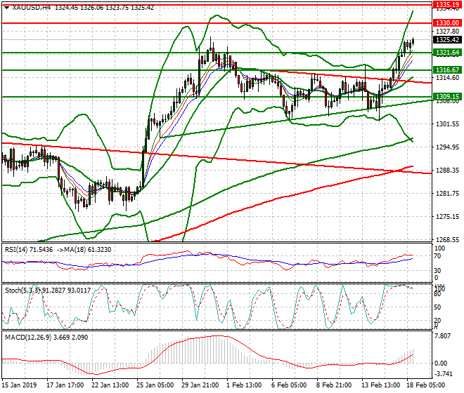Click the 8 Feb 21:00 time label
464x393 pixels.
pyautogui.click(x=335, y=385)
